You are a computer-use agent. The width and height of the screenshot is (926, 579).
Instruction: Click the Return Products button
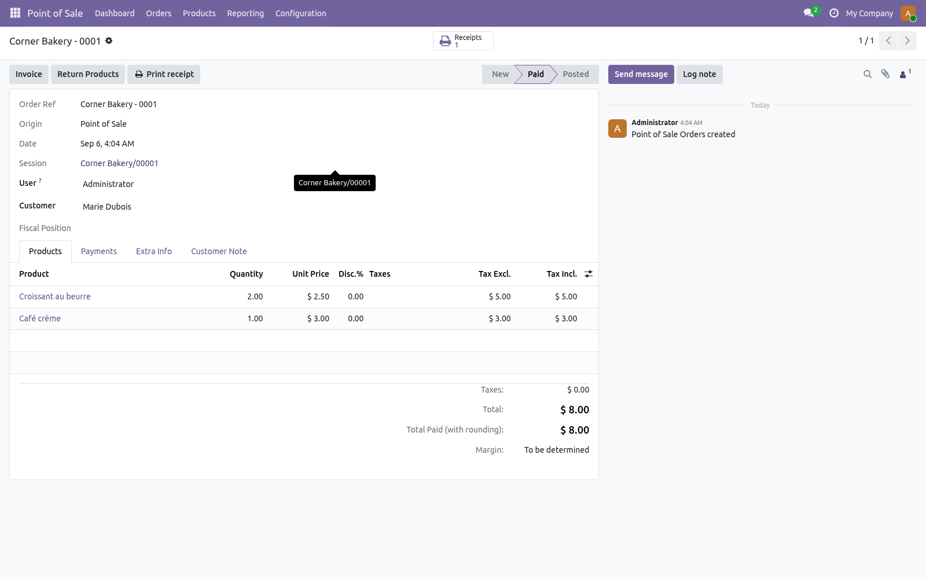(x=88, y=74)
